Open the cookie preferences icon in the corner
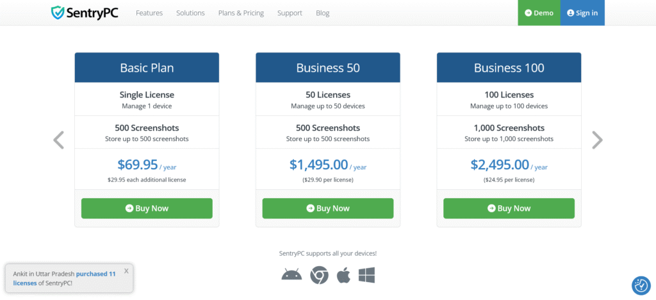 (x=640, y=285)
